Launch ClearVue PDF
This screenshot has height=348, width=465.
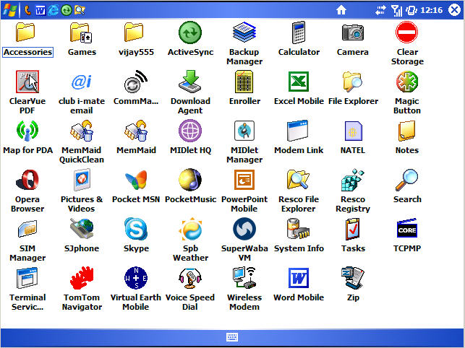pos(27,92)
